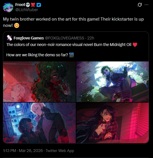The height and width of the screenshot is (158, 153).
Task: Open the blue alley couple artwork
Action: [39, 123]
